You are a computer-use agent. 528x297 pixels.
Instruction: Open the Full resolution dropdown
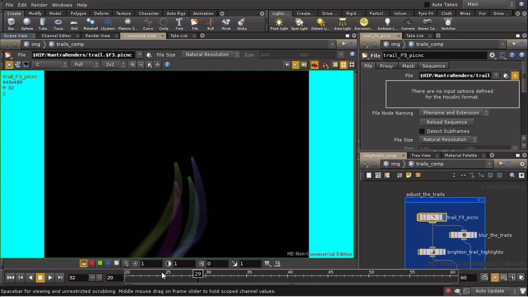[x=85, y=64]
